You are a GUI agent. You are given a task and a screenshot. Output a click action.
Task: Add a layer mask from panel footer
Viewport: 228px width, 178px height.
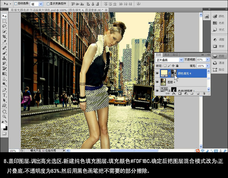click(x=180, y=94)
